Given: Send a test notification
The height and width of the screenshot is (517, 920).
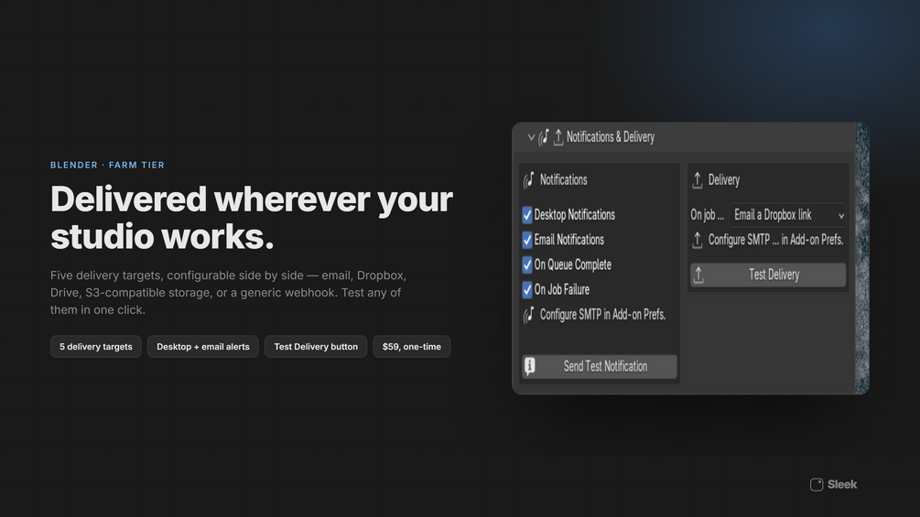Looking at the screenshot, I should coord(599,366).
